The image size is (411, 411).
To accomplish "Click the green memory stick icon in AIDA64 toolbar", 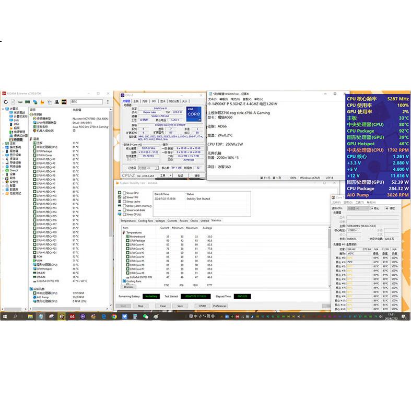I will coord(28,102).
